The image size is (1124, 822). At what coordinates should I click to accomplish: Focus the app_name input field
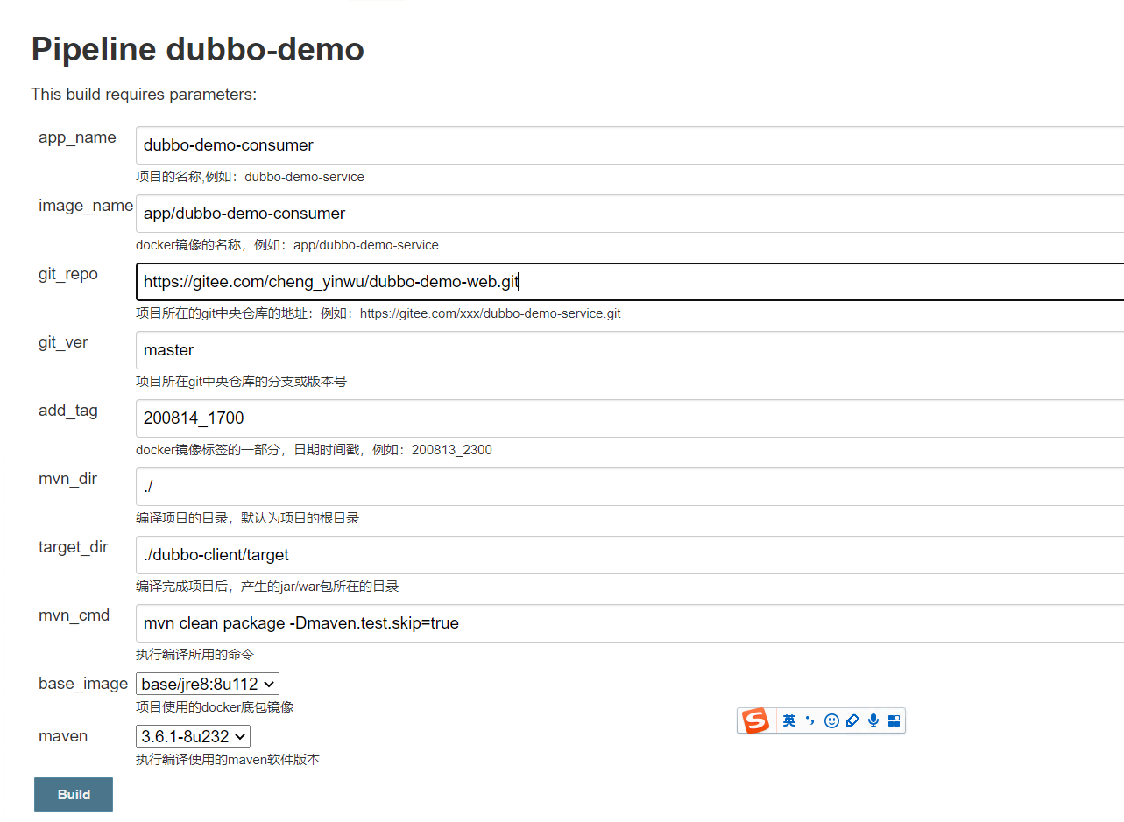point(630,145)
